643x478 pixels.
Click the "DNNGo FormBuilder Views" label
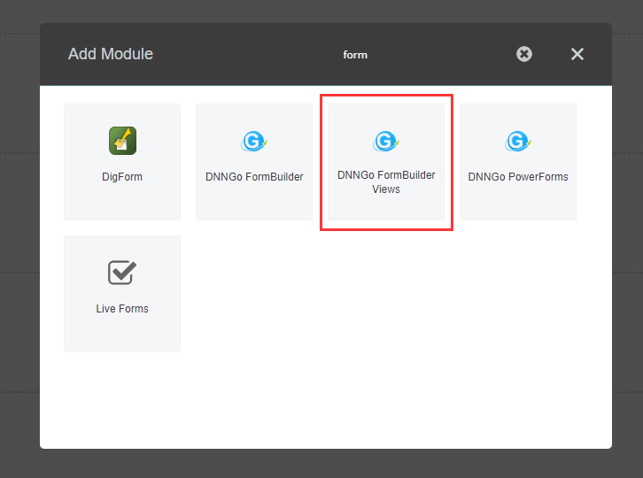pyautogui.click(x=386, y=182)
